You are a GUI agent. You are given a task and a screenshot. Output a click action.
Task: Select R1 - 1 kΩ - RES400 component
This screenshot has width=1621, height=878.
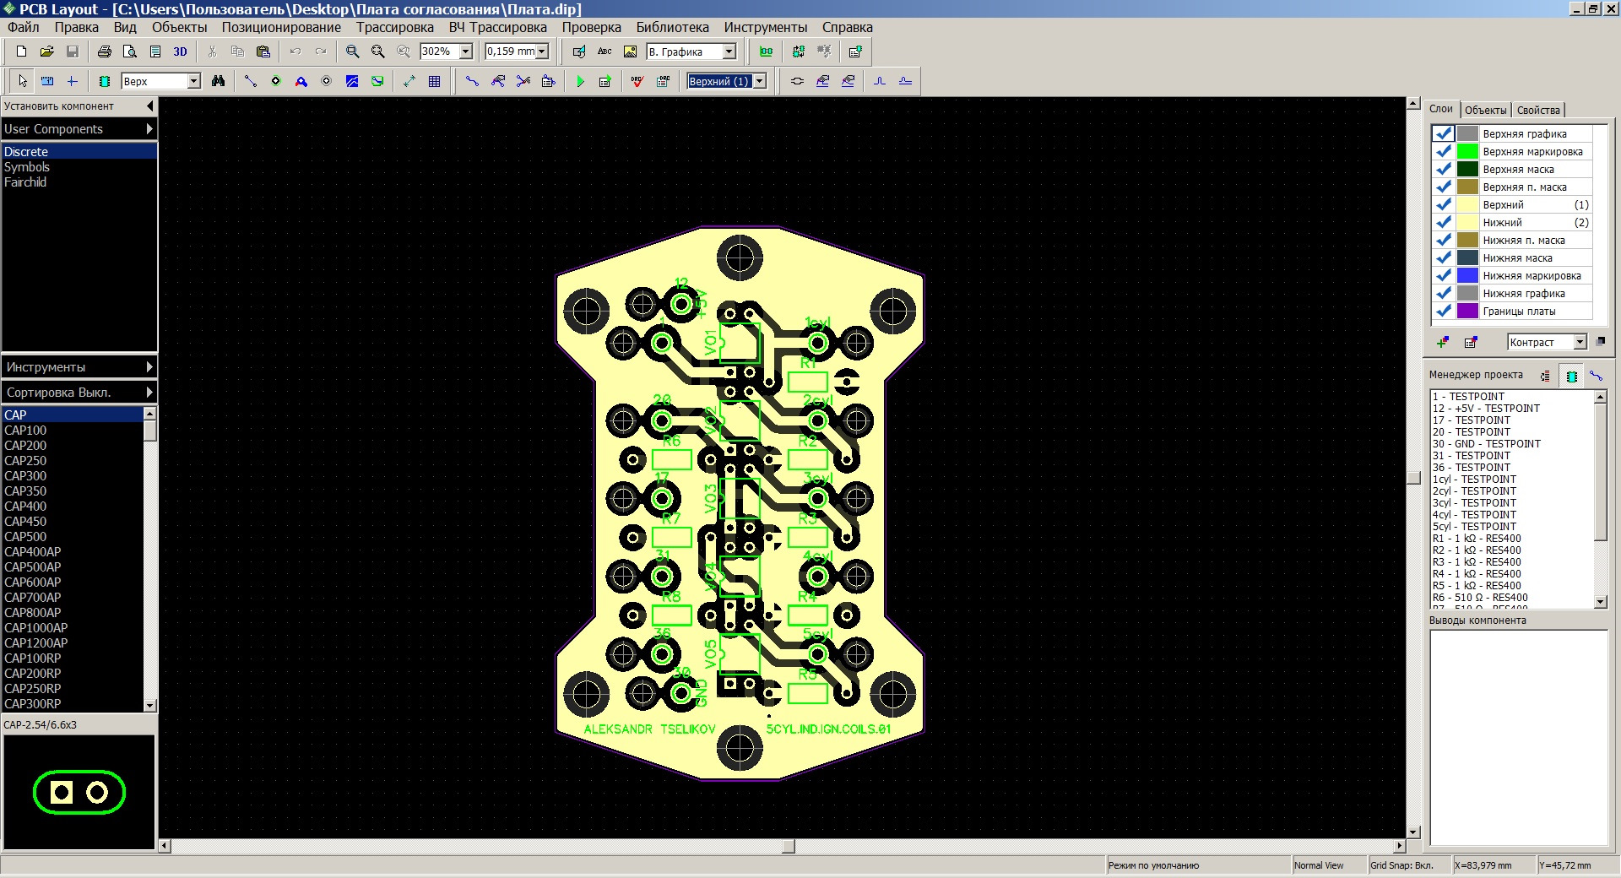tap(1477, 538)
